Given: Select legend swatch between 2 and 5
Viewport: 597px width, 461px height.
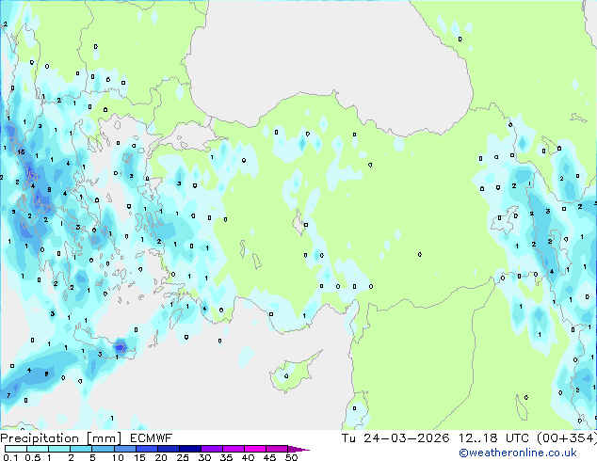Looking at the screenshot, I should coord(81,449).
